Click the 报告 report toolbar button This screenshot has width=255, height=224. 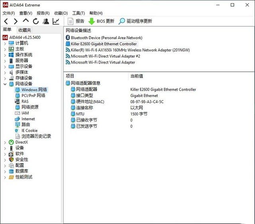tap(76, 21)
